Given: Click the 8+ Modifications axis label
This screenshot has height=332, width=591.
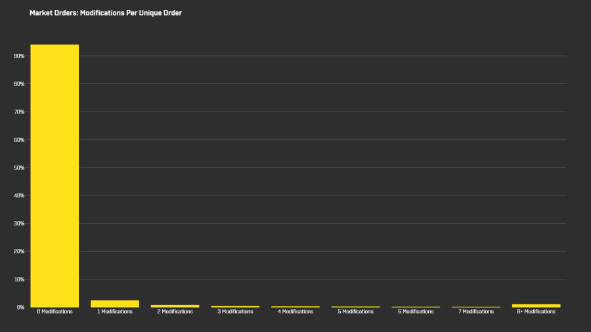Looking at the screenshot, I should point(536,312).
